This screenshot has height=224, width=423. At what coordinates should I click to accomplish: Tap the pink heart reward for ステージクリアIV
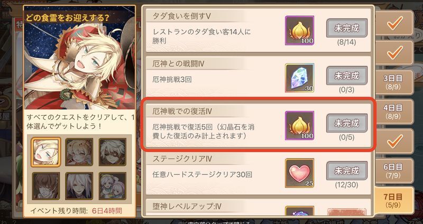pos(299,173)
